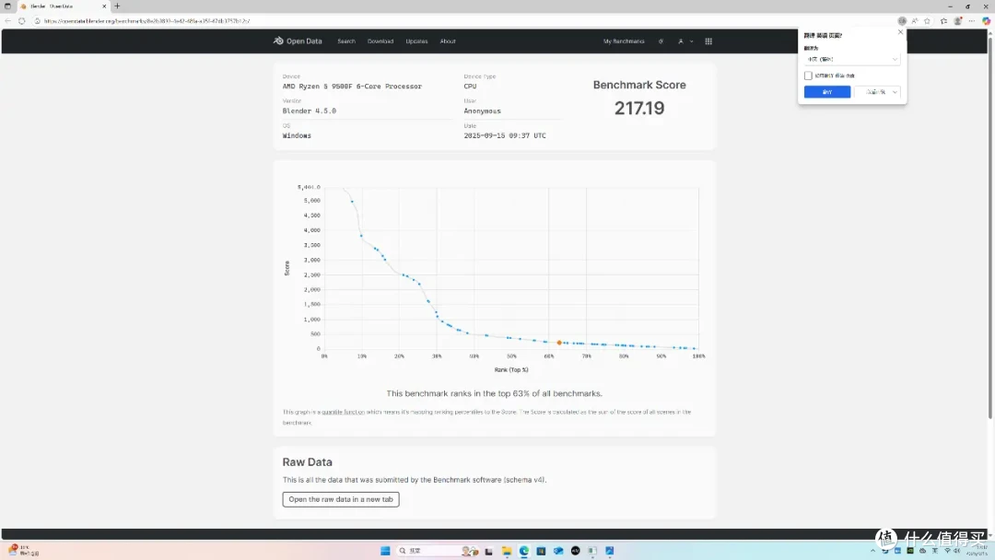Add this page to favorites (star icon)
The width and height of the screenshot is (995, 560).
click(927, 21)
